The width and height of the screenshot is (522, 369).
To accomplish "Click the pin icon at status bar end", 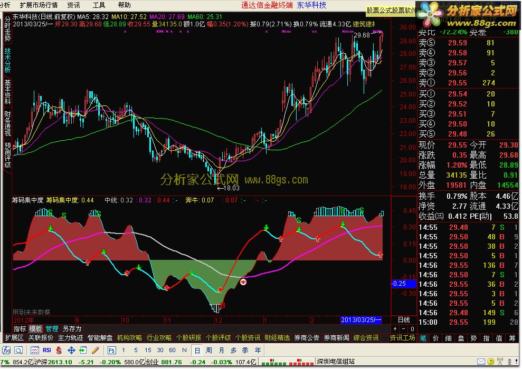I will [517, 362].
